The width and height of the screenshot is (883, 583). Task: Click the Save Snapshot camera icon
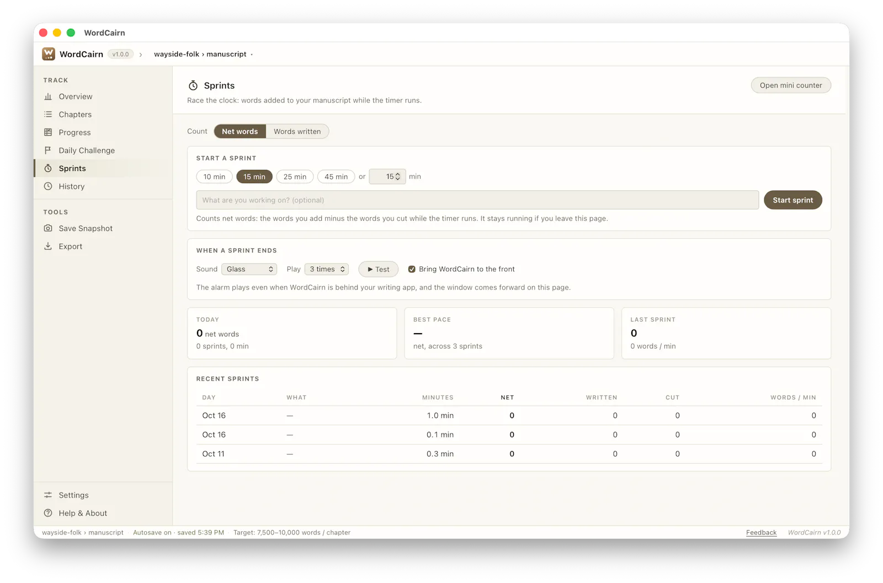click(x=48, y=228)
